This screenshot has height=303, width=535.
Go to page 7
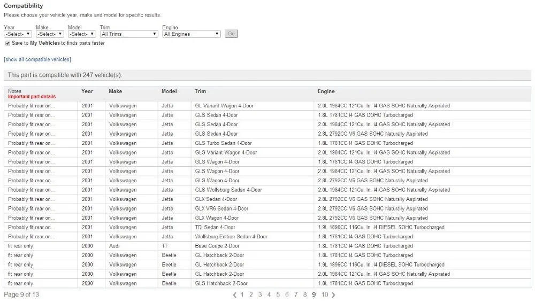point(296,294)
